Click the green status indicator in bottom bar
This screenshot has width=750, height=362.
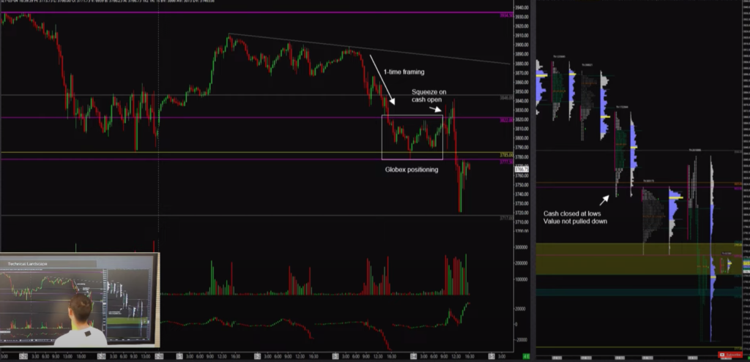click(527, 356)
